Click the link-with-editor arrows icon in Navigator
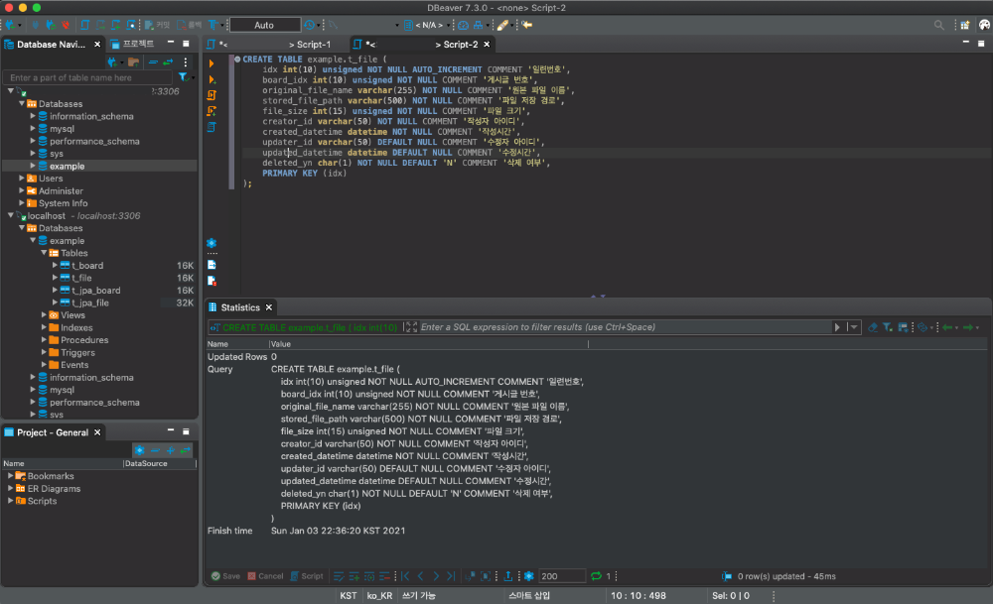This screenshot has height=604, width=993. pos(168,61)
